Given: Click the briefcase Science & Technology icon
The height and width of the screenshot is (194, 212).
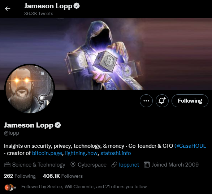Looking at the screenshot, I should [7, 165].
